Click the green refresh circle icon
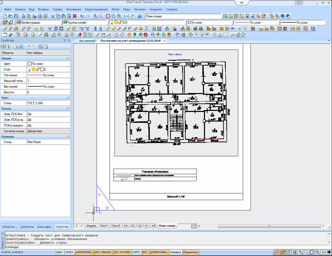332x256 pixels. (190, 35)
